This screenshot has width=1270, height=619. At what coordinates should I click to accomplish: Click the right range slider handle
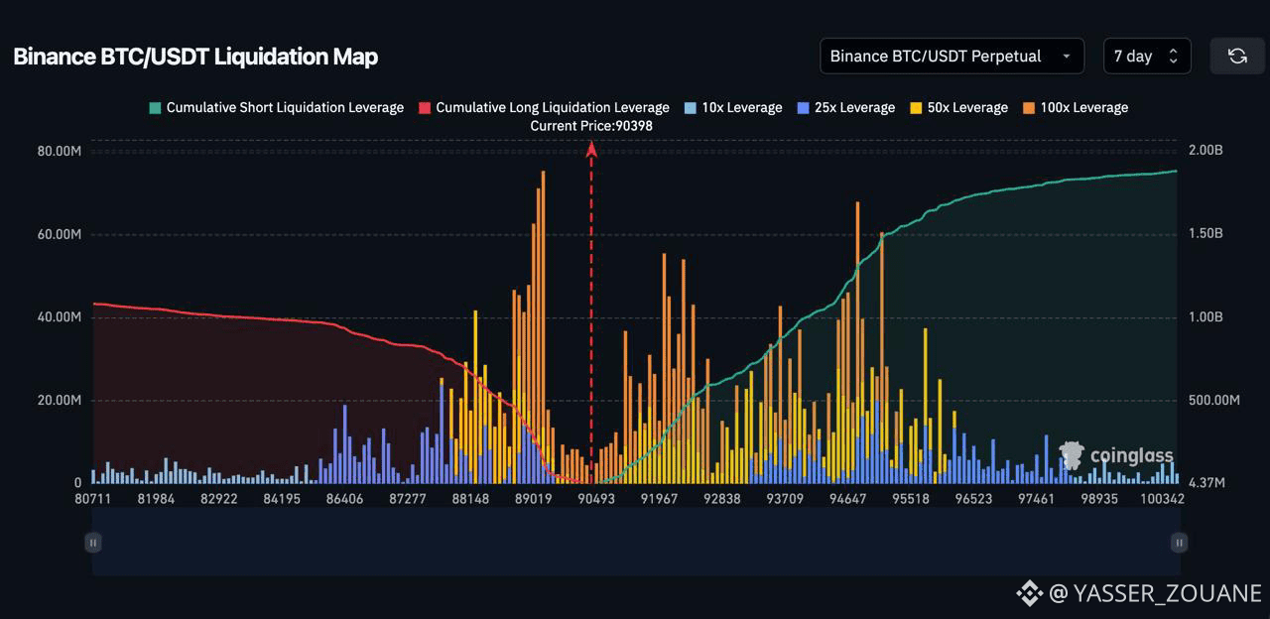(1179, 542)
